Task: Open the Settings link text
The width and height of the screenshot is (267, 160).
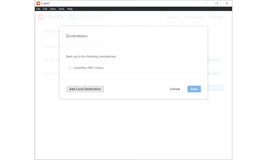Action: pyautogui.click(x=217, y=17)
